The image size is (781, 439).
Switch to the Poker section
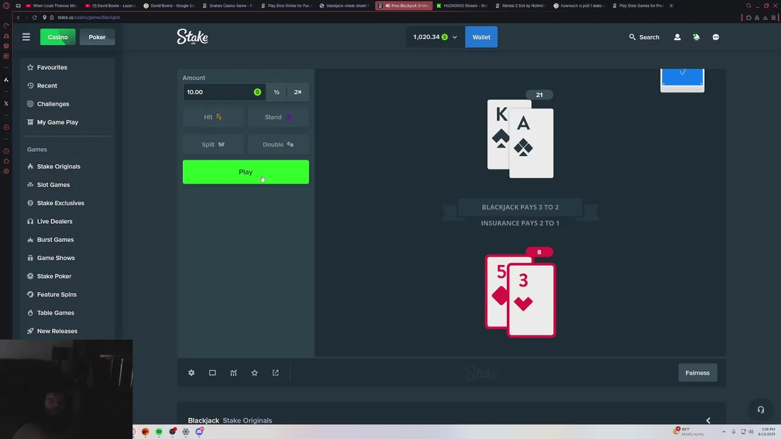point(97,37)
